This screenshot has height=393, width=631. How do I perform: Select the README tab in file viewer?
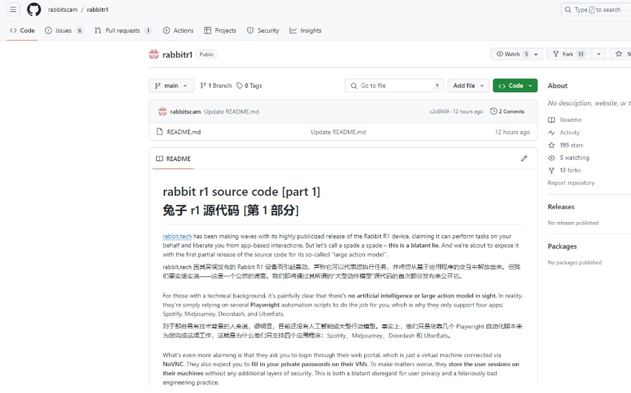[174, 159]
